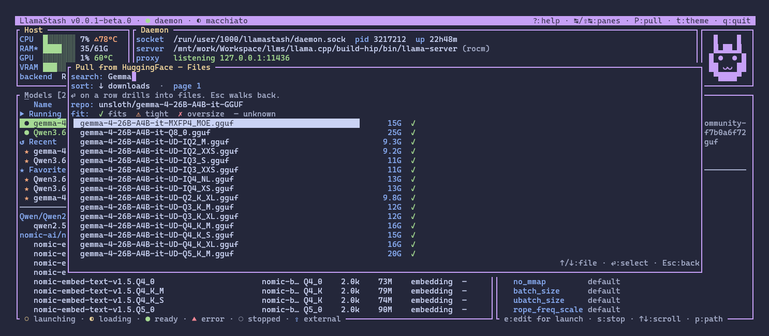Click the batch_size setting
Image resolution: width=769 pixels, height=336 pixels.
536,291
